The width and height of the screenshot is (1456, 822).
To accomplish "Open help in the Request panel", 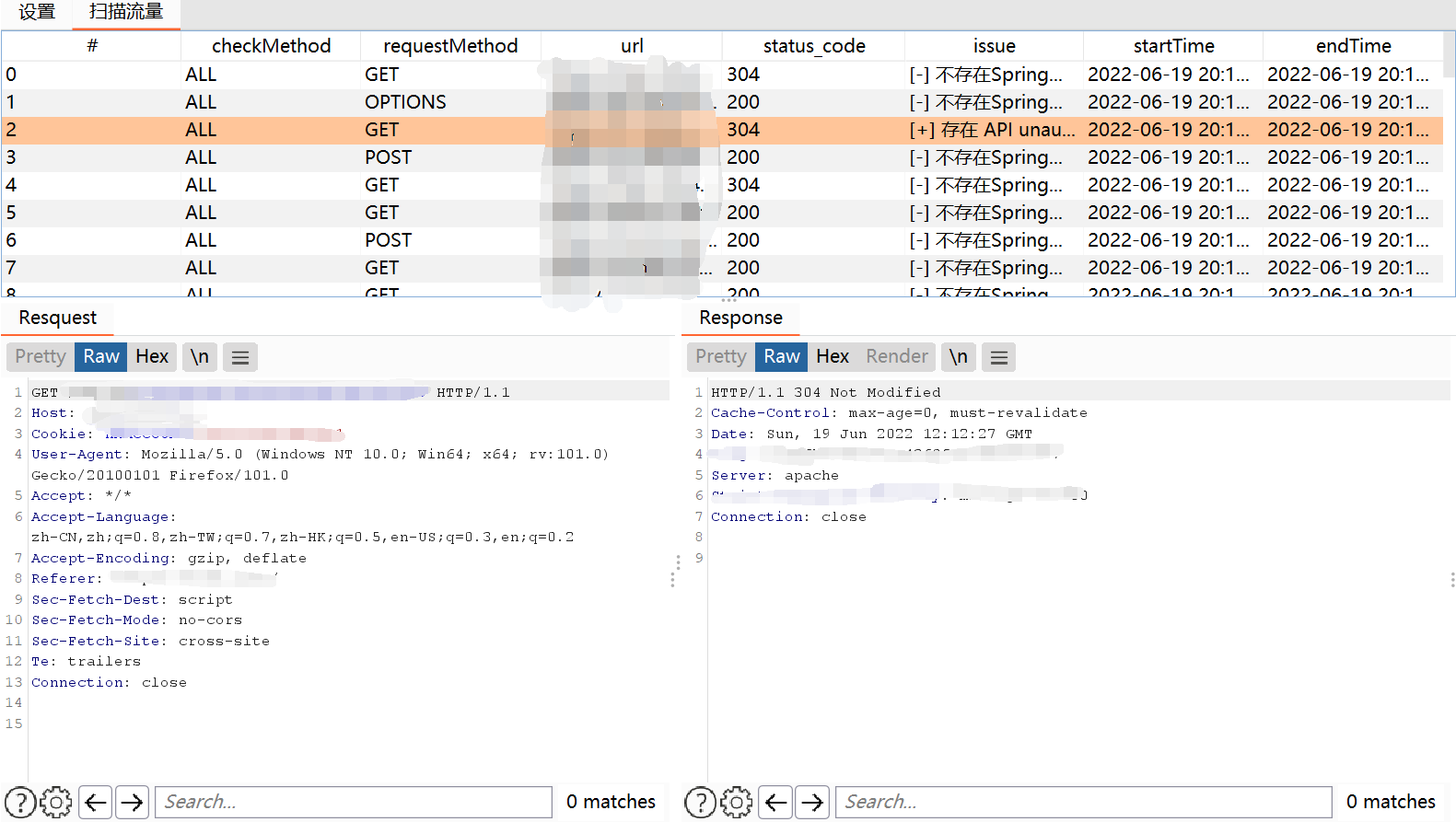I will coord(20,803).
